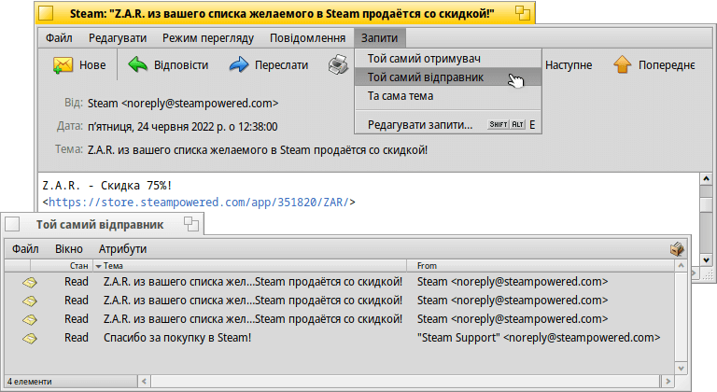Screen dimensions: 717x392
Task: Sort by the Тема column header
Action: pyautogui.click(x=249, y=266)
